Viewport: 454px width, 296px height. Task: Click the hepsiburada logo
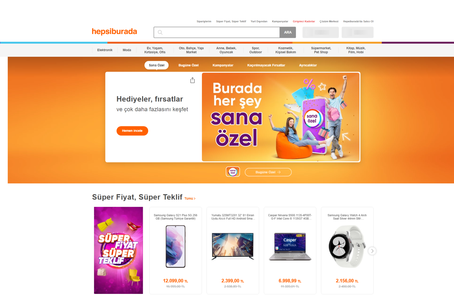click(x=114, y=32)
